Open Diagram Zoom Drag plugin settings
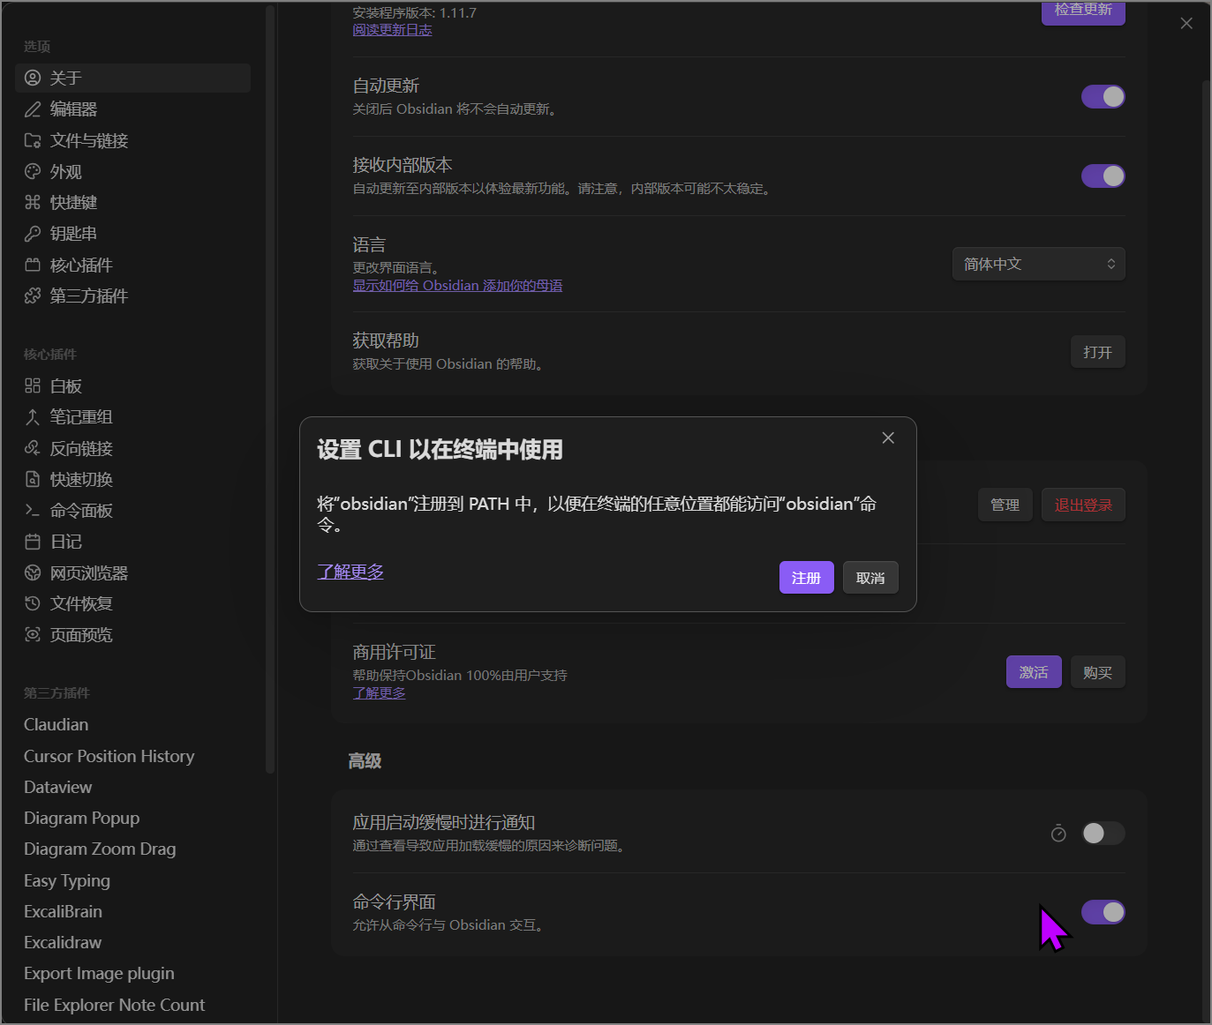1212x1025 pixels. point(133,849)
